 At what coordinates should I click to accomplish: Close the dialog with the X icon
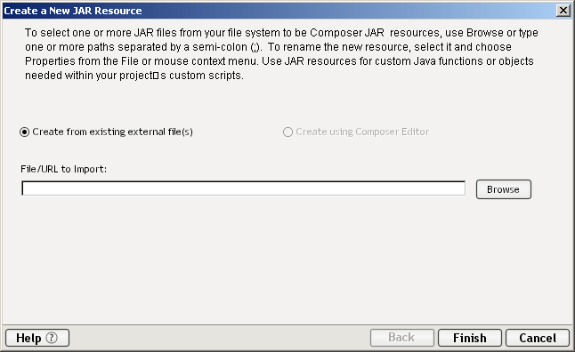(563, 11)
